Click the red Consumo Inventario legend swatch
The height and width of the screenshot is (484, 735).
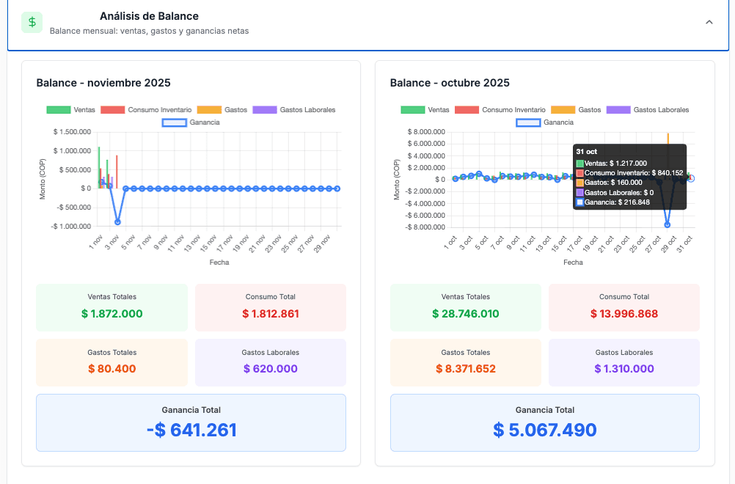pos(112,109)
